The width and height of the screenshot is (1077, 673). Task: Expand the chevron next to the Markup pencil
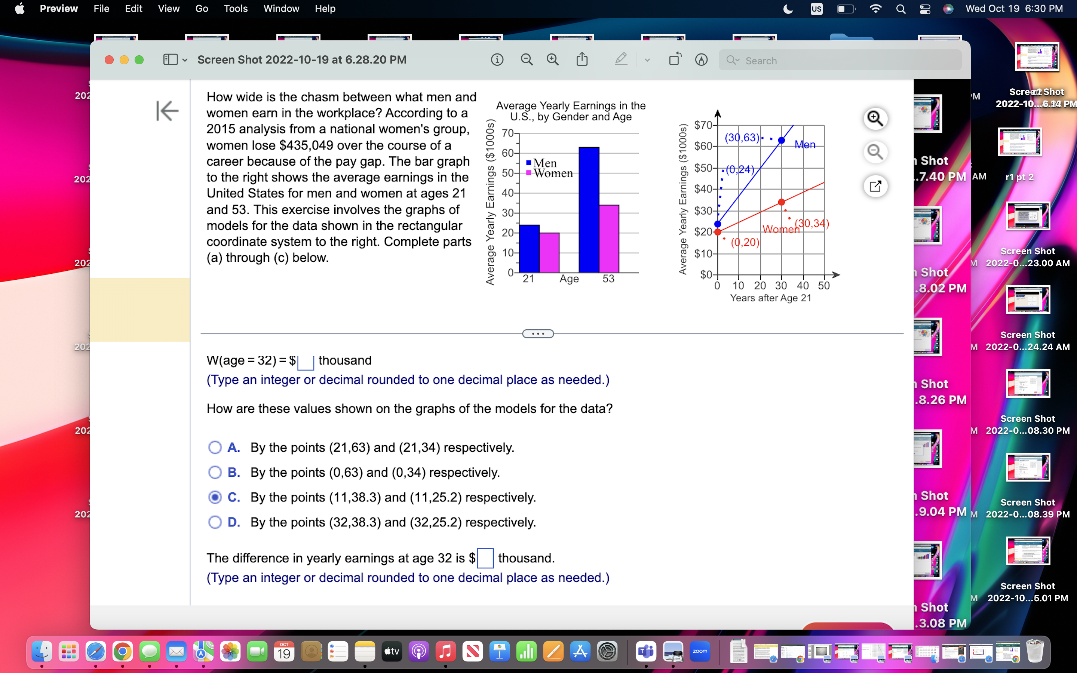[x=647, y=60]
